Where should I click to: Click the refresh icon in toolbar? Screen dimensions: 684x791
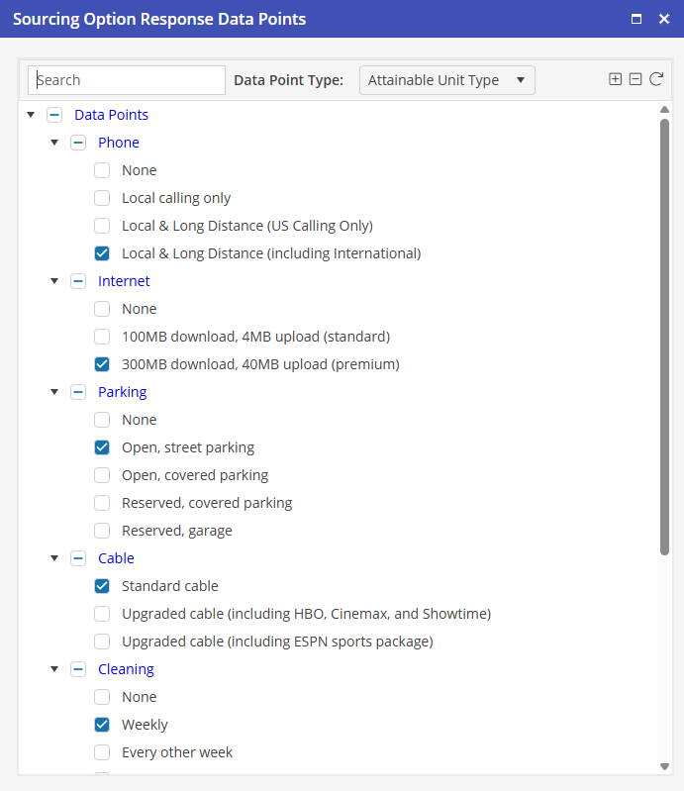656,79
